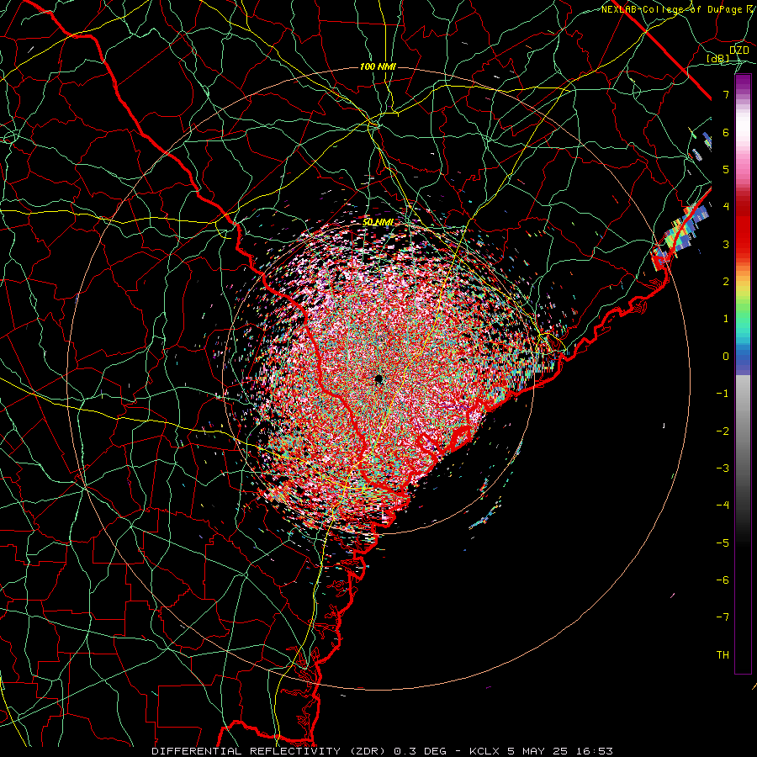Click the DZD product label above colorbar
Viewport: 757px width, 757px height.
738,50
